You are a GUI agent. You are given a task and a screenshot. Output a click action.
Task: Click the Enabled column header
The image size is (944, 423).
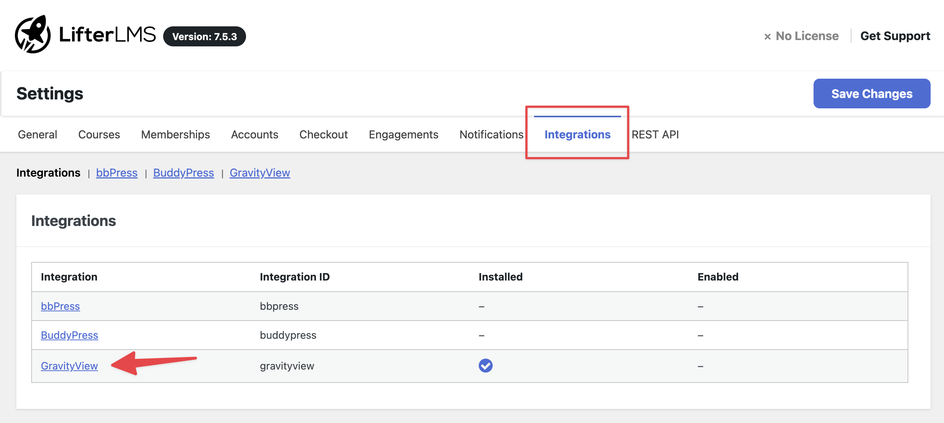pyautogui.click(x=718, y=277)
